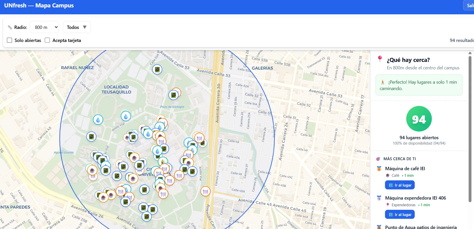The height and width of the screenshot is (229, 474).
Task: Select the southernmost vending machine marker
Action: pos(146,217)
